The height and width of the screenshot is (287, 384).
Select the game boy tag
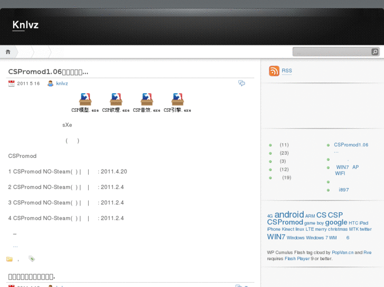tap(314, 223)
